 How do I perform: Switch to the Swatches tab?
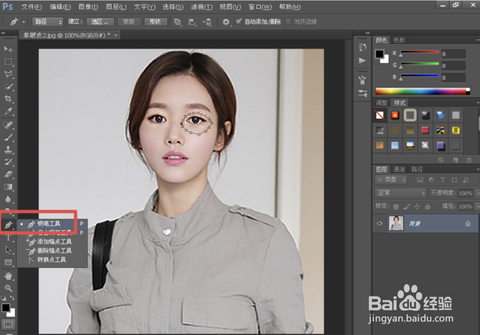(399, 40)
